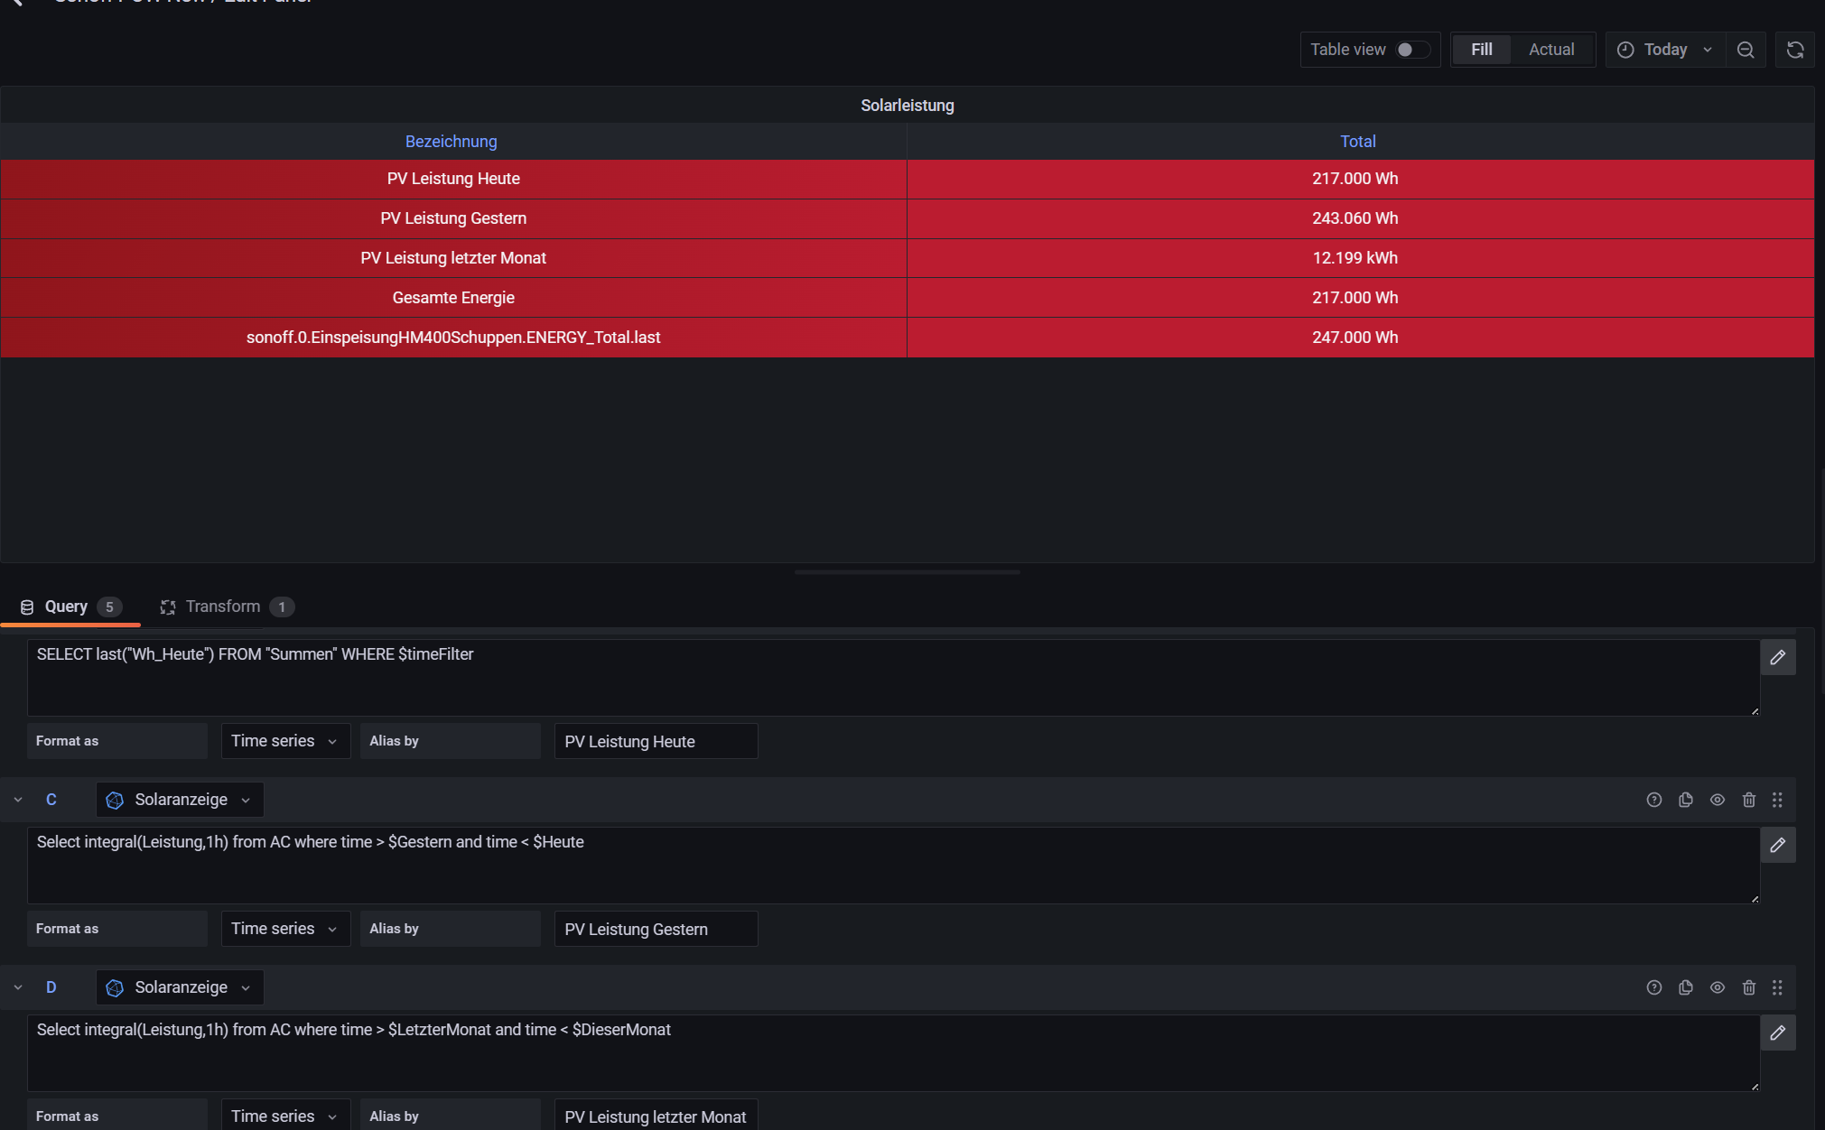Open Format as dropdown for PV Leistung letzter Monat

pyautogui.click(x=285, y=1115)
